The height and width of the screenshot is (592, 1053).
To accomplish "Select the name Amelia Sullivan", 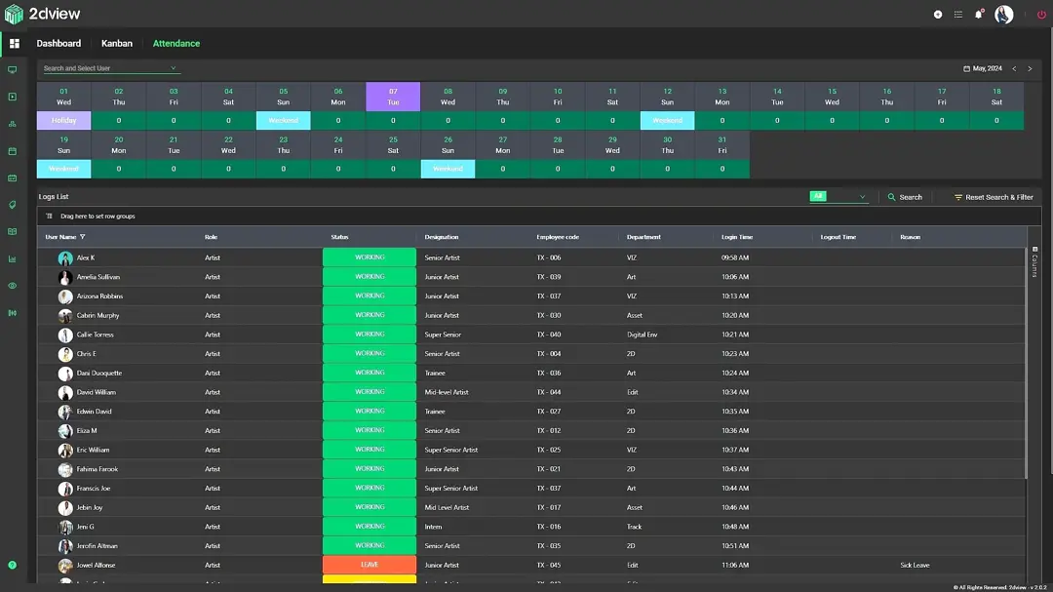I will pyautogui.click(x=98, y=277).
